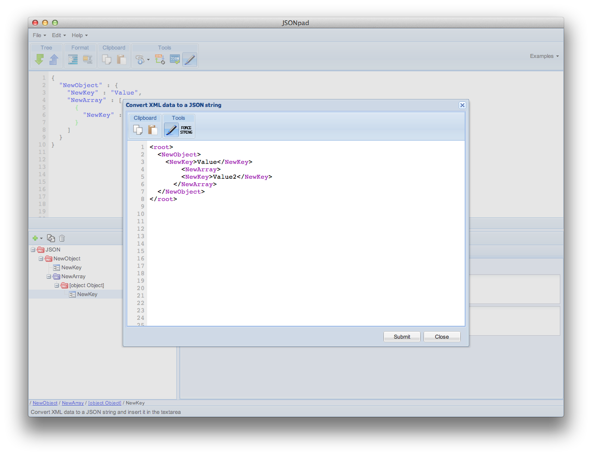Click the Close button

442,337
